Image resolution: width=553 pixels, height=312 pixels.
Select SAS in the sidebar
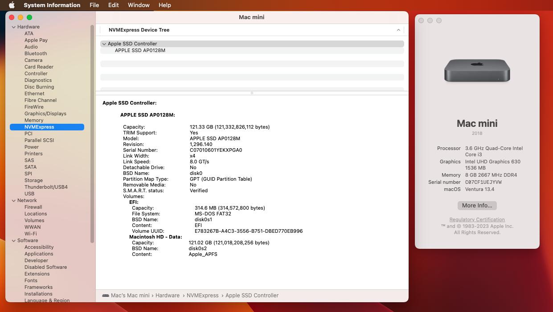[x=29, y=160]
